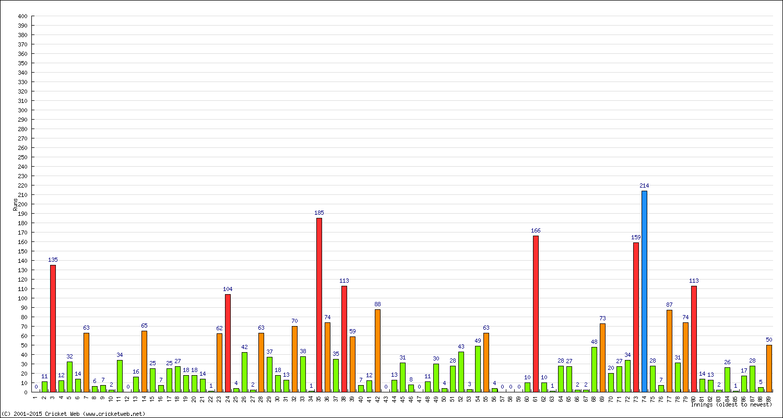Click the green bar labeled 32
This screenshot has height=418, width=783.
click(x=69, y=377)
